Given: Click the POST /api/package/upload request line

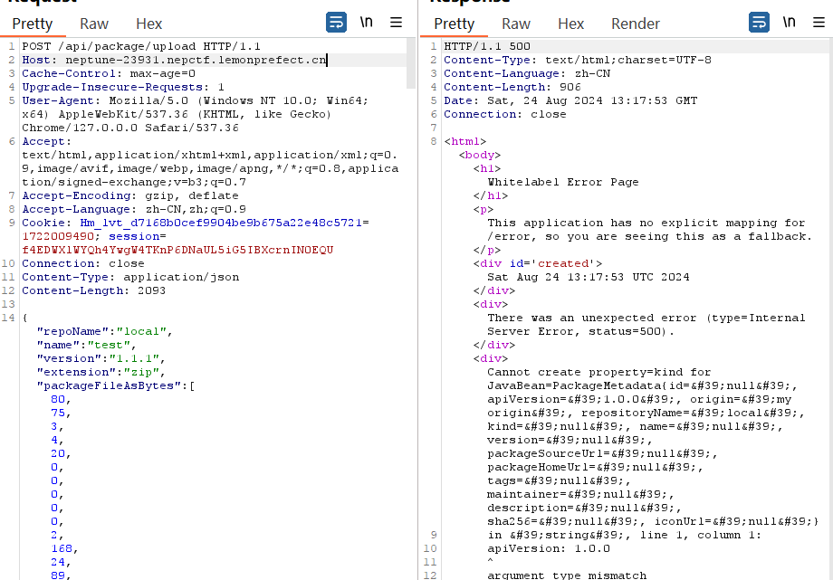Looking at the screenshot, I should pos(140,46).
